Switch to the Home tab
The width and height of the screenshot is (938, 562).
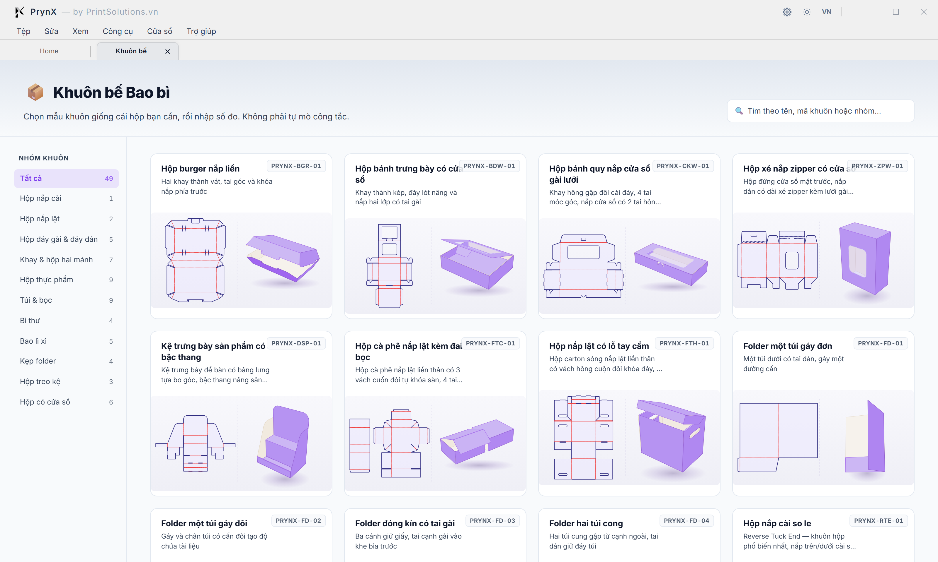(49, 51)
